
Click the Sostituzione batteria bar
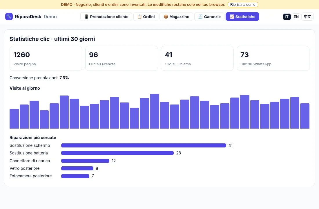(117, 153)
